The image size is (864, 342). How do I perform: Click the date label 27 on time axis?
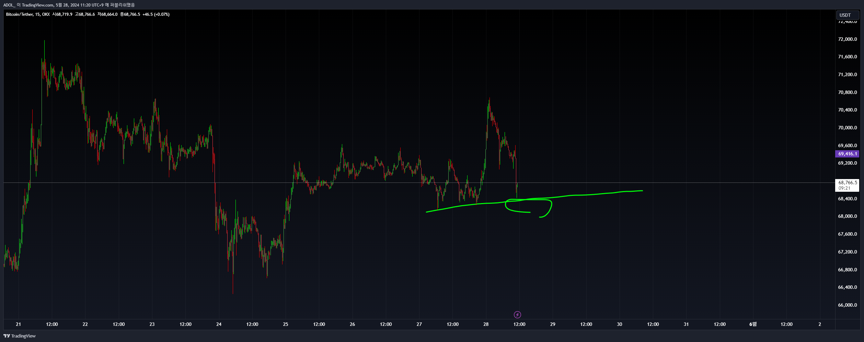point(419,324)
